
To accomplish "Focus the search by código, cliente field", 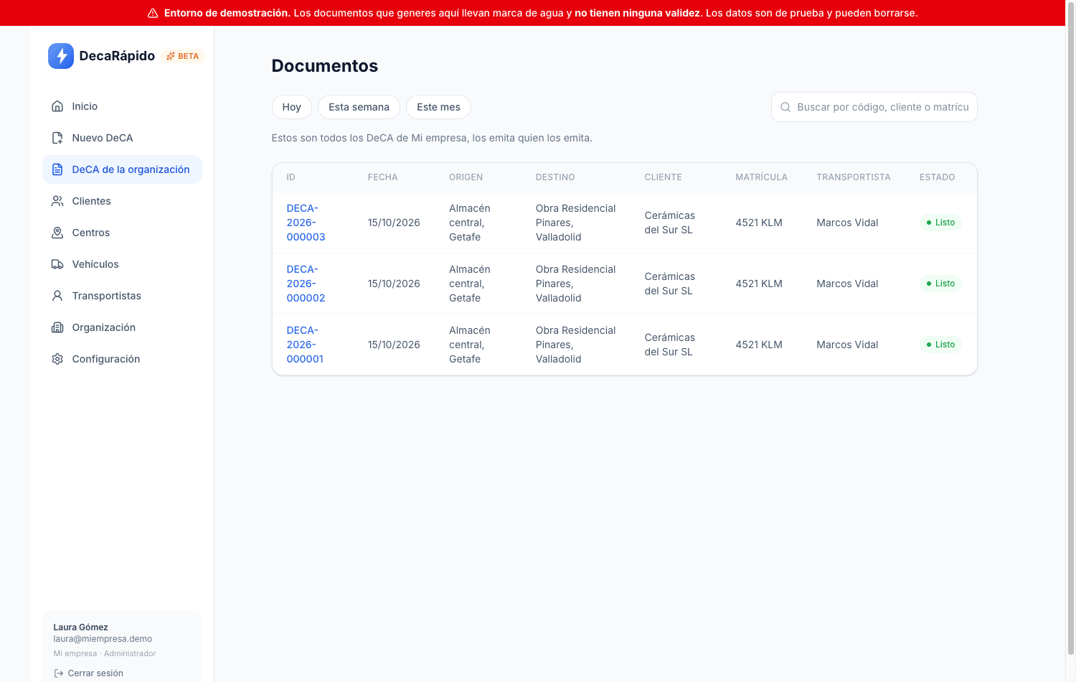I will tap(874, 107).
